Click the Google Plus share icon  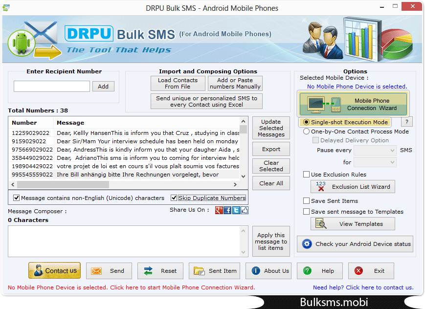point(219,210)
